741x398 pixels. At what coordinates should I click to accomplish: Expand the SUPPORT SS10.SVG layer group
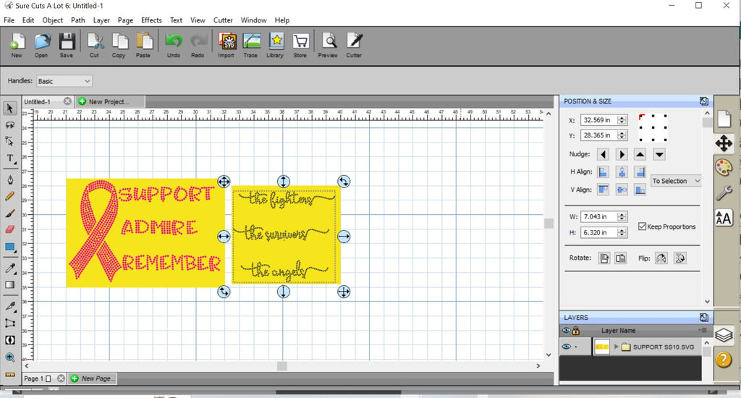click(617, 347)
